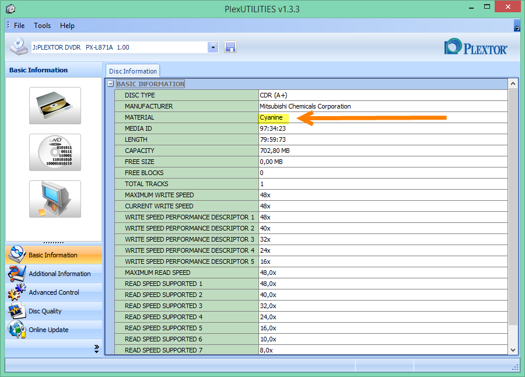Click the navigation pane splitter grip dots
The width and height of the screenshot is (525, 377).
coord(54,243)
